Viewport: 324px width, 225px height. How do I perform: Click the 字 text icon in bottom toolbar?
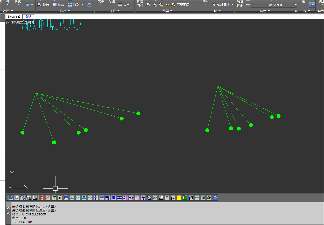click(167, 198)
